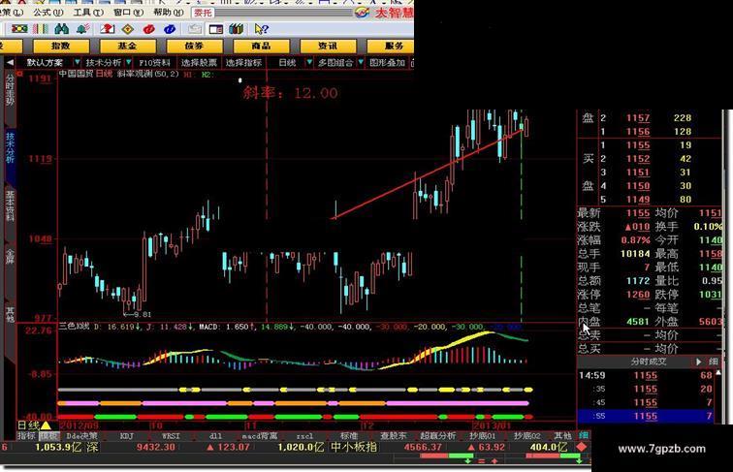The height and width of the screenshot is (472, 733).
Task: Click the 指数 yellow button
Action: [61, 46]
